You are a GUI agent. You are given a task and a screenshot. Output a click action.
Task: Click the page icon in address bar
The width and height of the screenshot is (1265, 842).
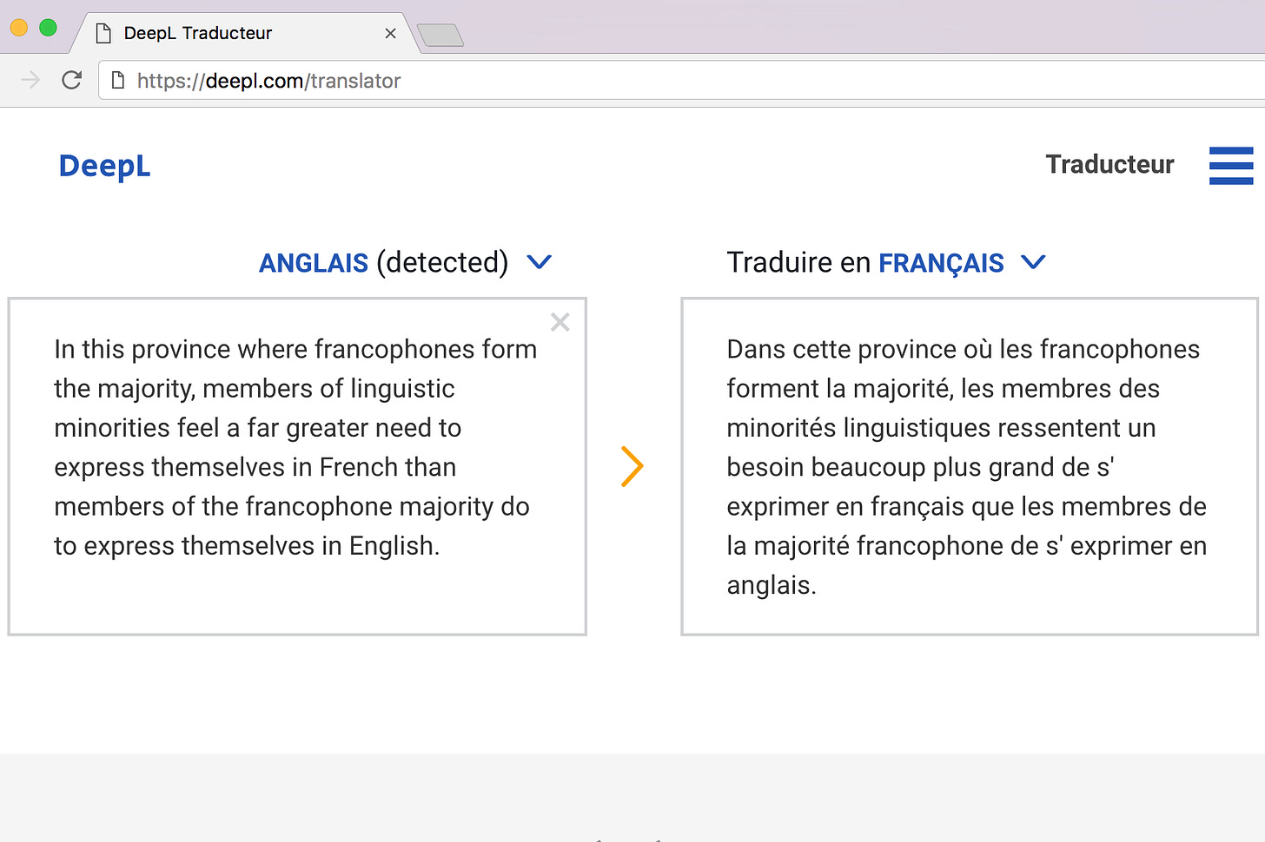pyautogui.click(x=118, y=81)
